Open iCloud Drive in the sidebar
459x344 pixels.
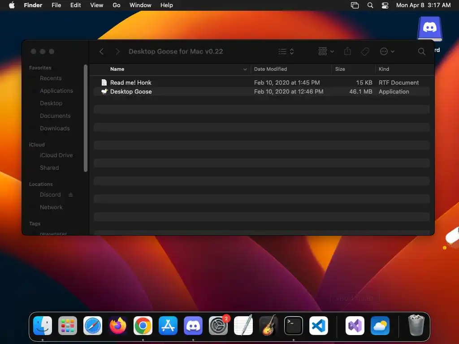tap(56, 155)
